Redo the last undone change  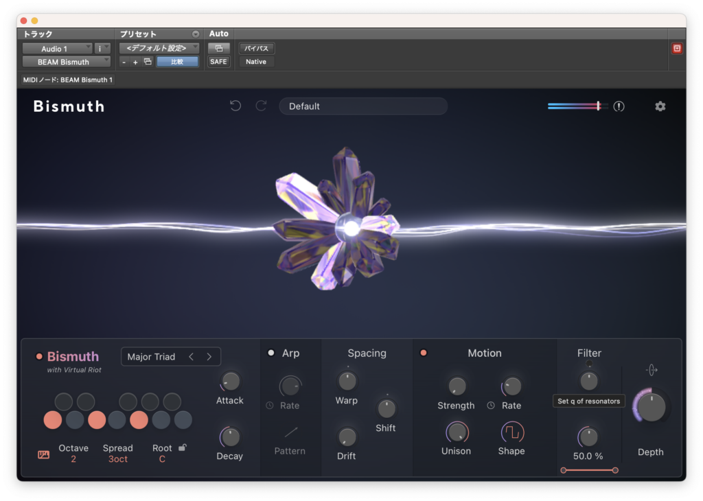(x=261, y=106)
